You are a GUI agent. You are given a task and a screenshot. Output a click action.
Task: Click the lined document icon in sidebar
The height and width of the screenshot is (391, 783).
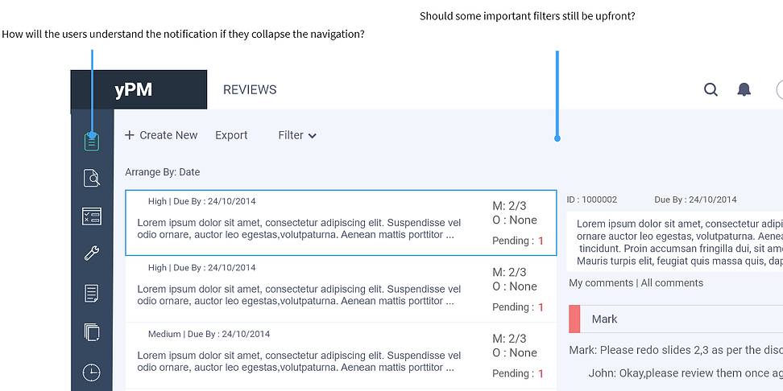[92, 293]
